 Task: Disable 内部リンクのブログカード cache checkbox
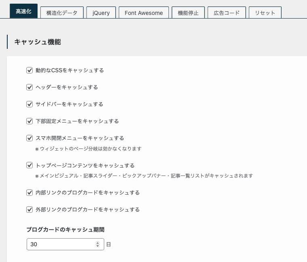point(29,193)
